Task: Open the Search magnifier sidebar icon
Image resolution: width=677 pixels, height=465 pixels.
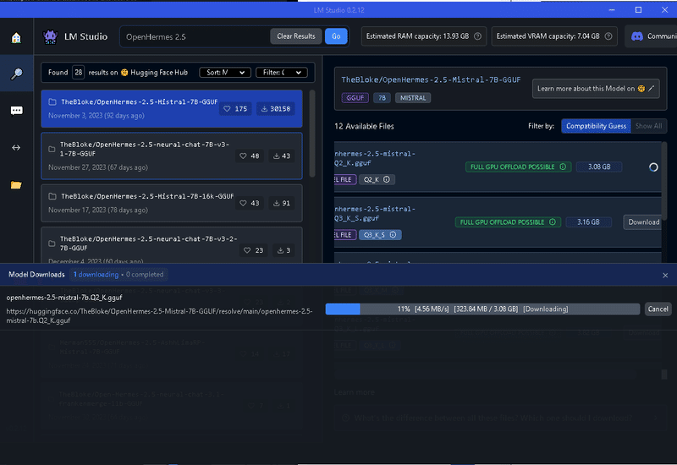Action: [x=16, y=74]
